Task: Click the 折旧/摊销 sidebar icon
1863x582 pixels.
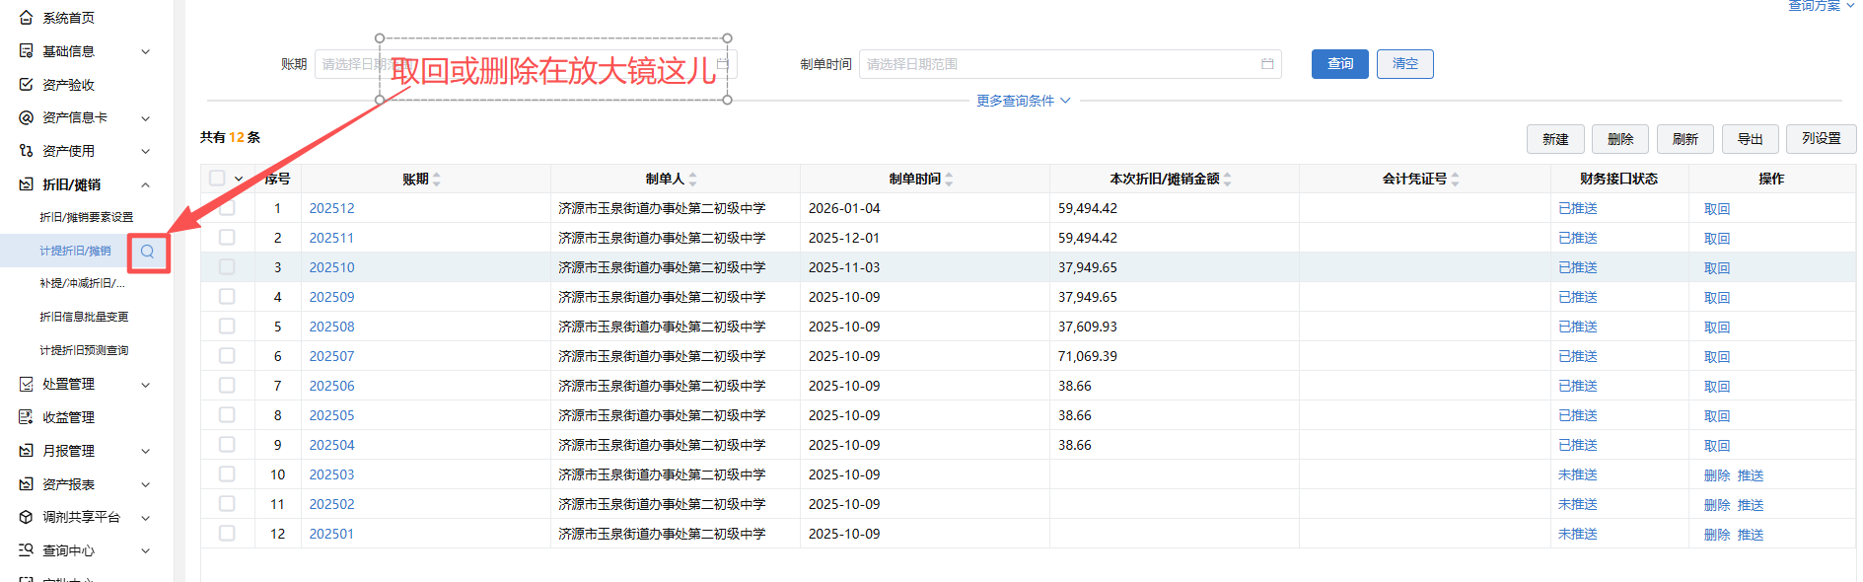Action: coord(27,184)
